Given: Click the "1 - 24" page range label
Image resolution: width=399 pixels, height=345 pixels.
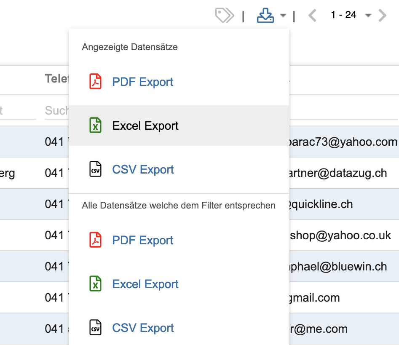Looking at the screenshot, I should (x=343, y=15).
